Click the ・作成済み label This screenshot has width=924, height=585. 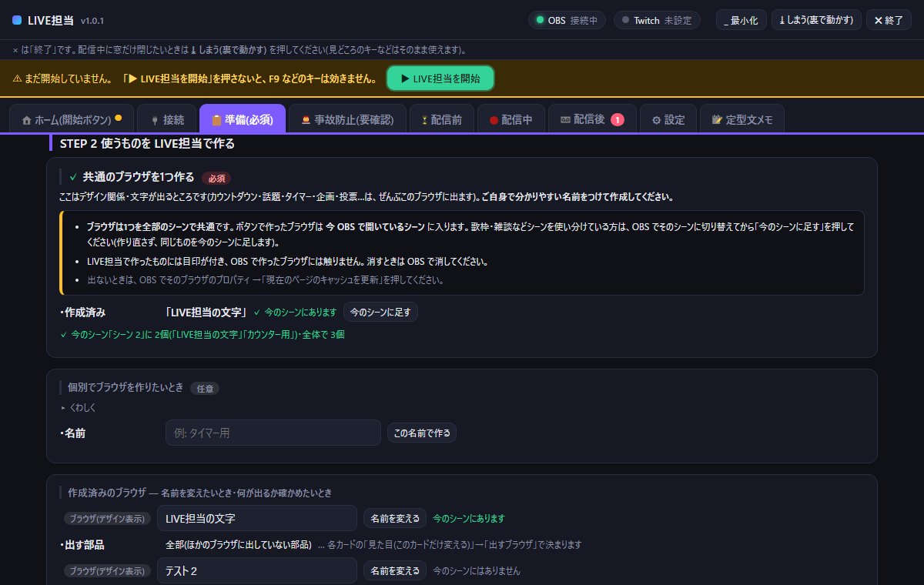click(x=82, y=313)
